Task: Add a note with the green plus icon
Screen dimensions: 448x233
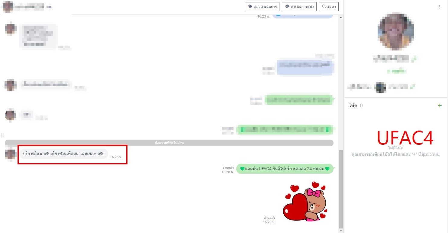Action: 440,105
